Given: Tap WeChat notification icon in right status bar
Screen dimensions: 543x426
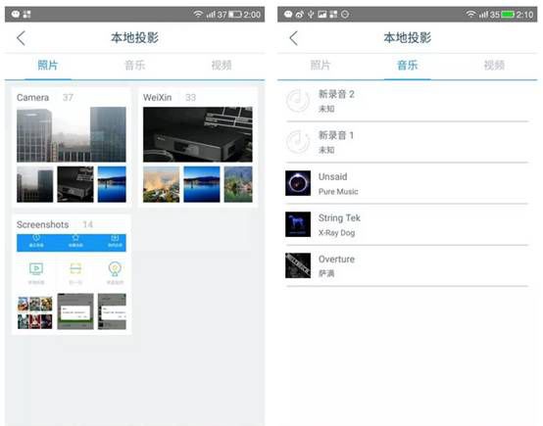Looking at the screenshot, I should coord(288,14).
